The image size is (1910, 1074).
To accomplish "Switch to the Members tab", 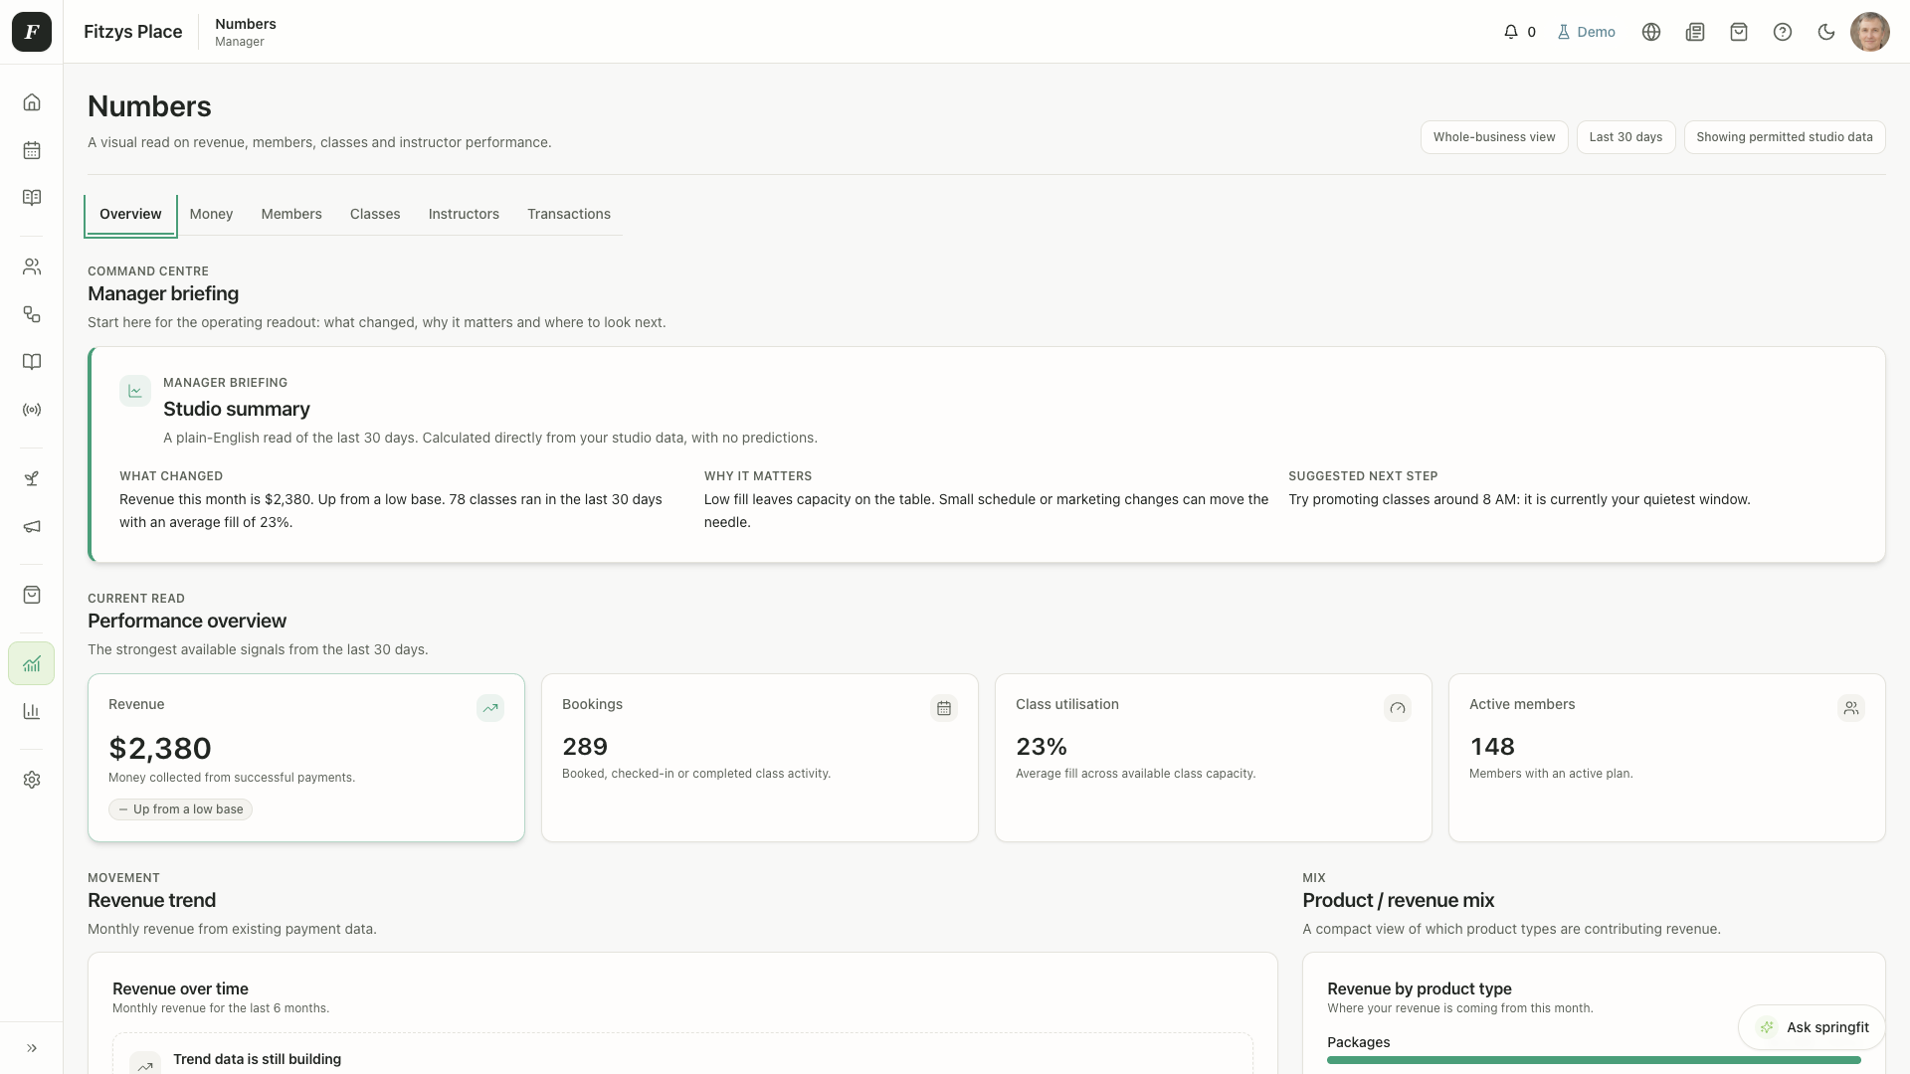I will click(x=291, y=215).
